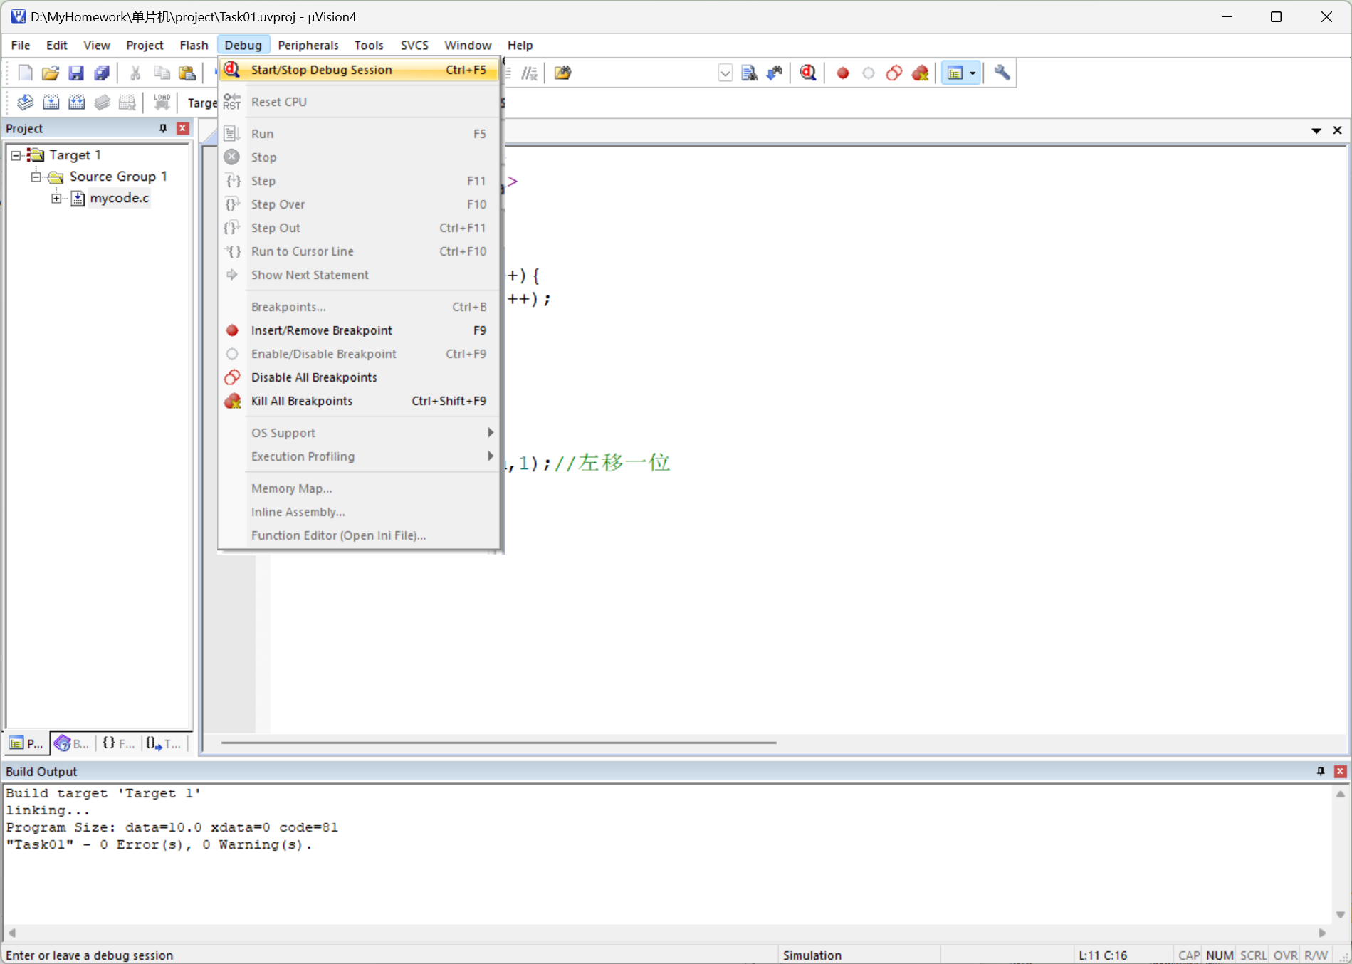Open the editor tab list dropdown arrow
This screenshot has height=964, width=1352.
[x=1316, y=130]
